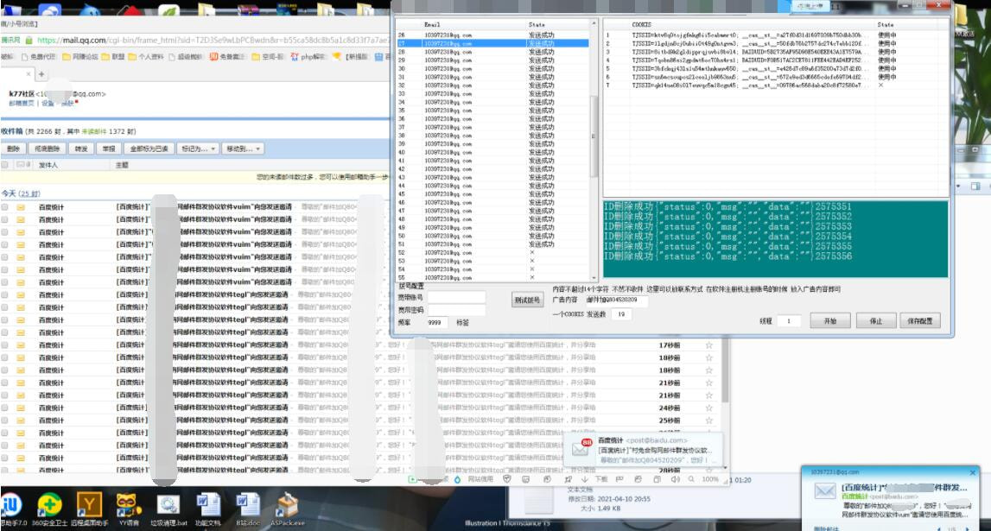Click the 未读邮件 link in inbox summary
The width and height of the screenshot is (991, 531).
pos(94,131)
